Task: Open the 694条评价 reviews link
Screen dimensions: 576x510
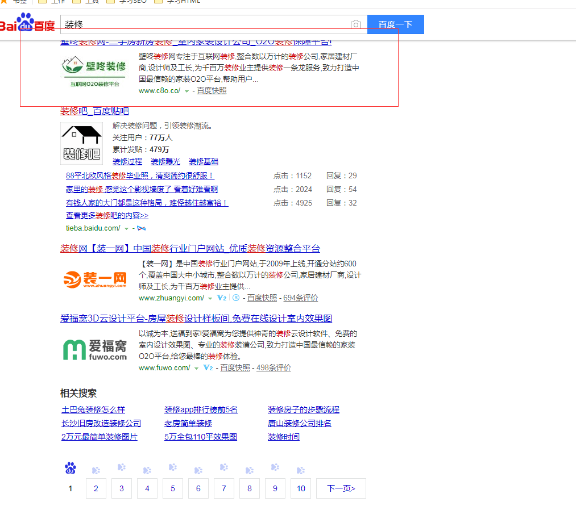Action: tap(300, 298)
